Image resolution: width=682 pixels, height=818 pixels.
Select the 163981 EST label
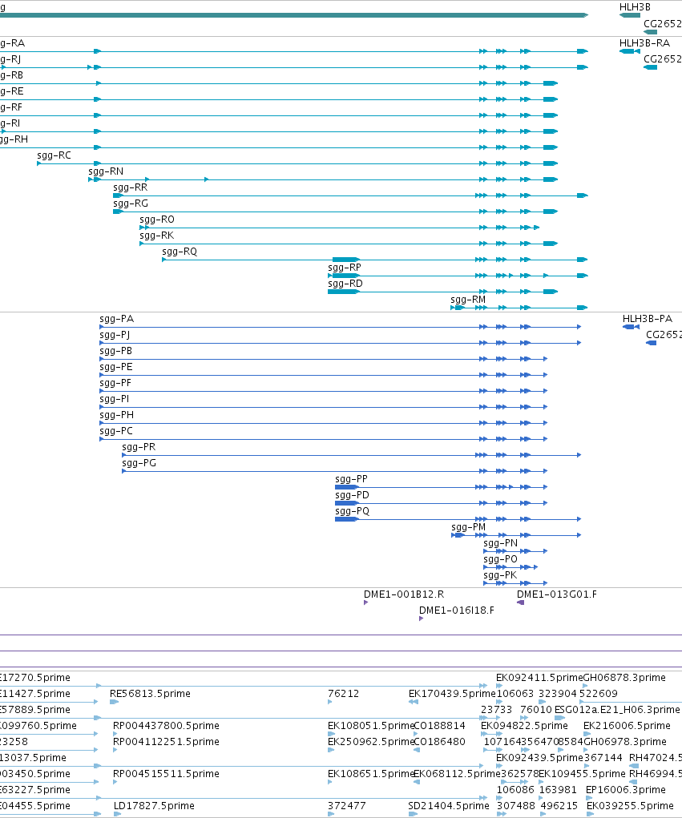coord(558,790)
